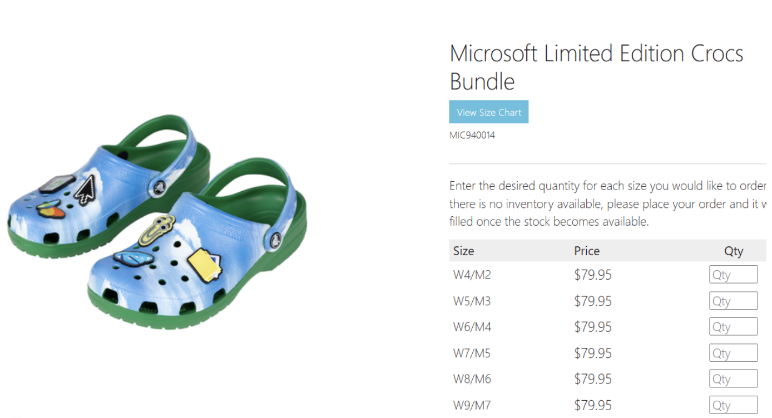772x418 pixels.
Task: Click the quantity field for W7/M5
Action: pyautogui.click(x=733, y=353)
